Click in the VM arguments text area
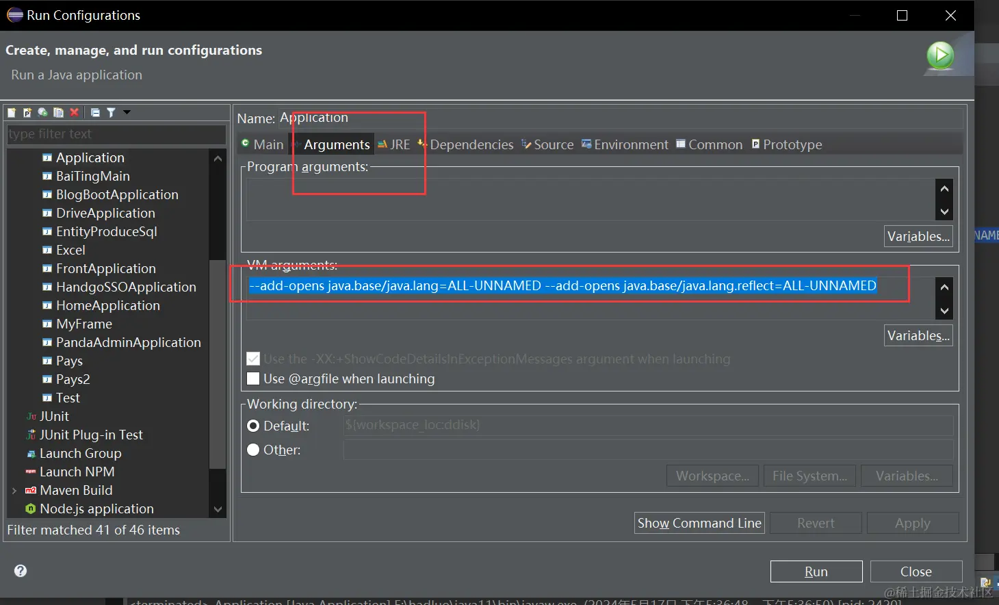The image size is (999, 605). 591,298
